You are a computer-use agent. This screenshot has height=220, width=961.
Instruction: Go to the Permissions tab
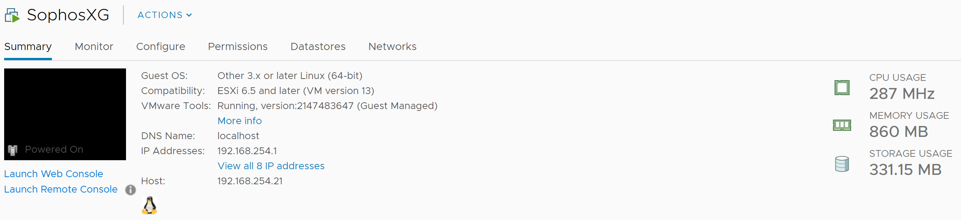(x=238, y=47)
